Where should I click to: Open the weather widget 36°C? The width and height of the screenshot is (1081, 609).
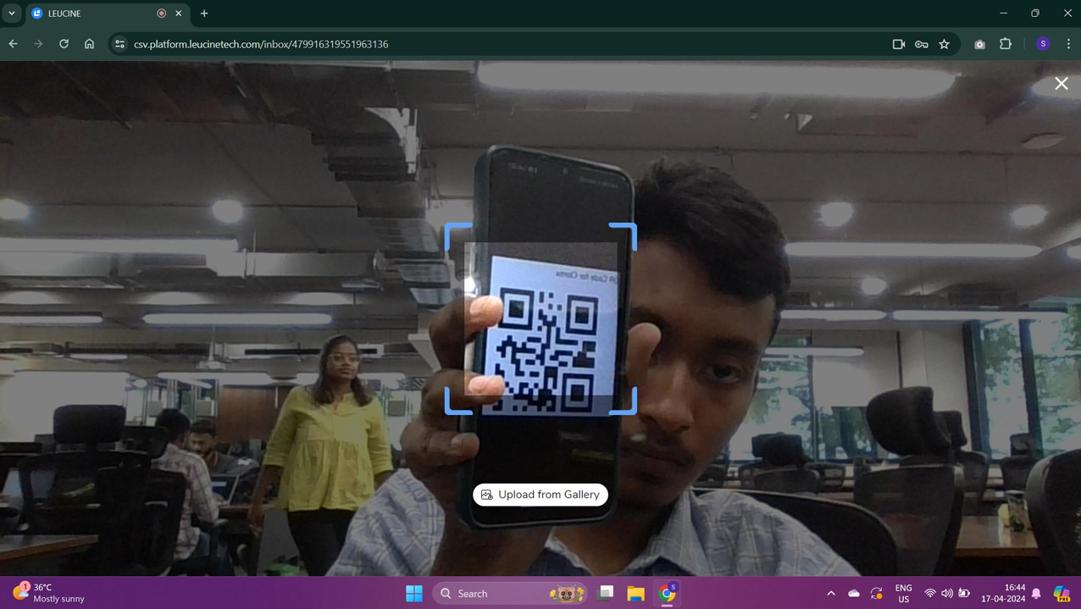[x=49, y=593]
